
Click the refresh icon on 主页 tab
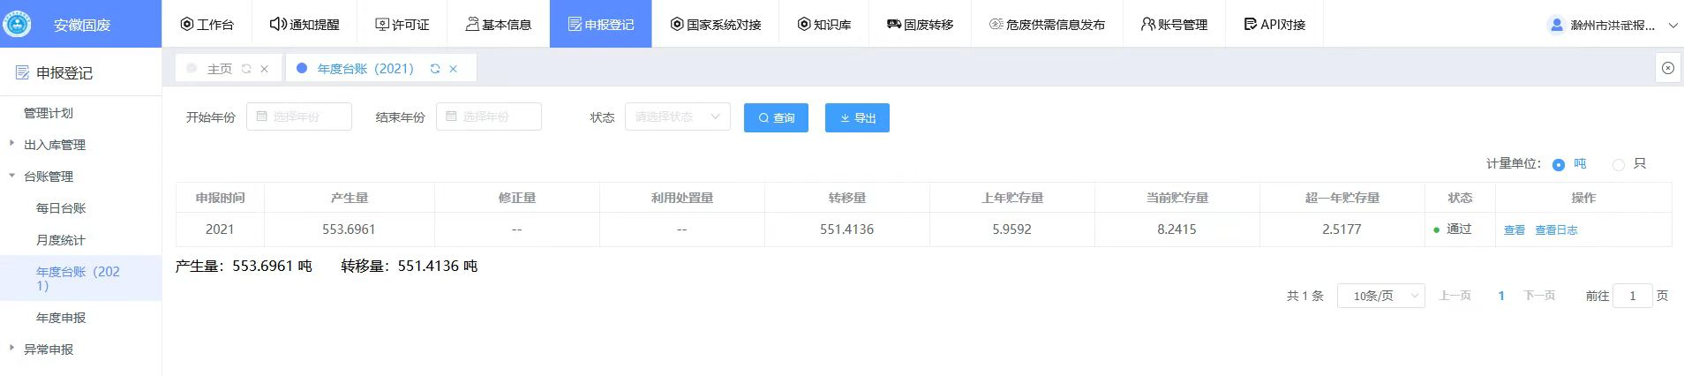pyautogui.click(x=246, y=69)
